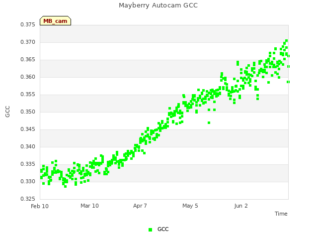Click the 0.340 y-axis value
The image size is (318, 239).
(28, 147)
